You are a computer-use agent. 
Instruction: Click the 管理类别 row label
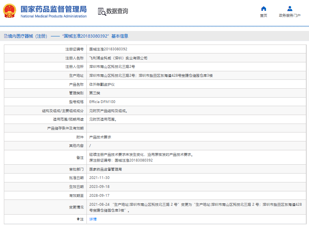pos(76,93)
